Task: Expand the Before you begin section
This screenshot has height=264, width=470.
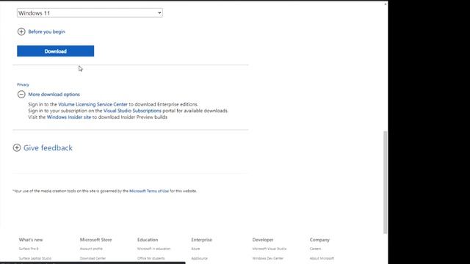Action: click(x=41, y=32)
